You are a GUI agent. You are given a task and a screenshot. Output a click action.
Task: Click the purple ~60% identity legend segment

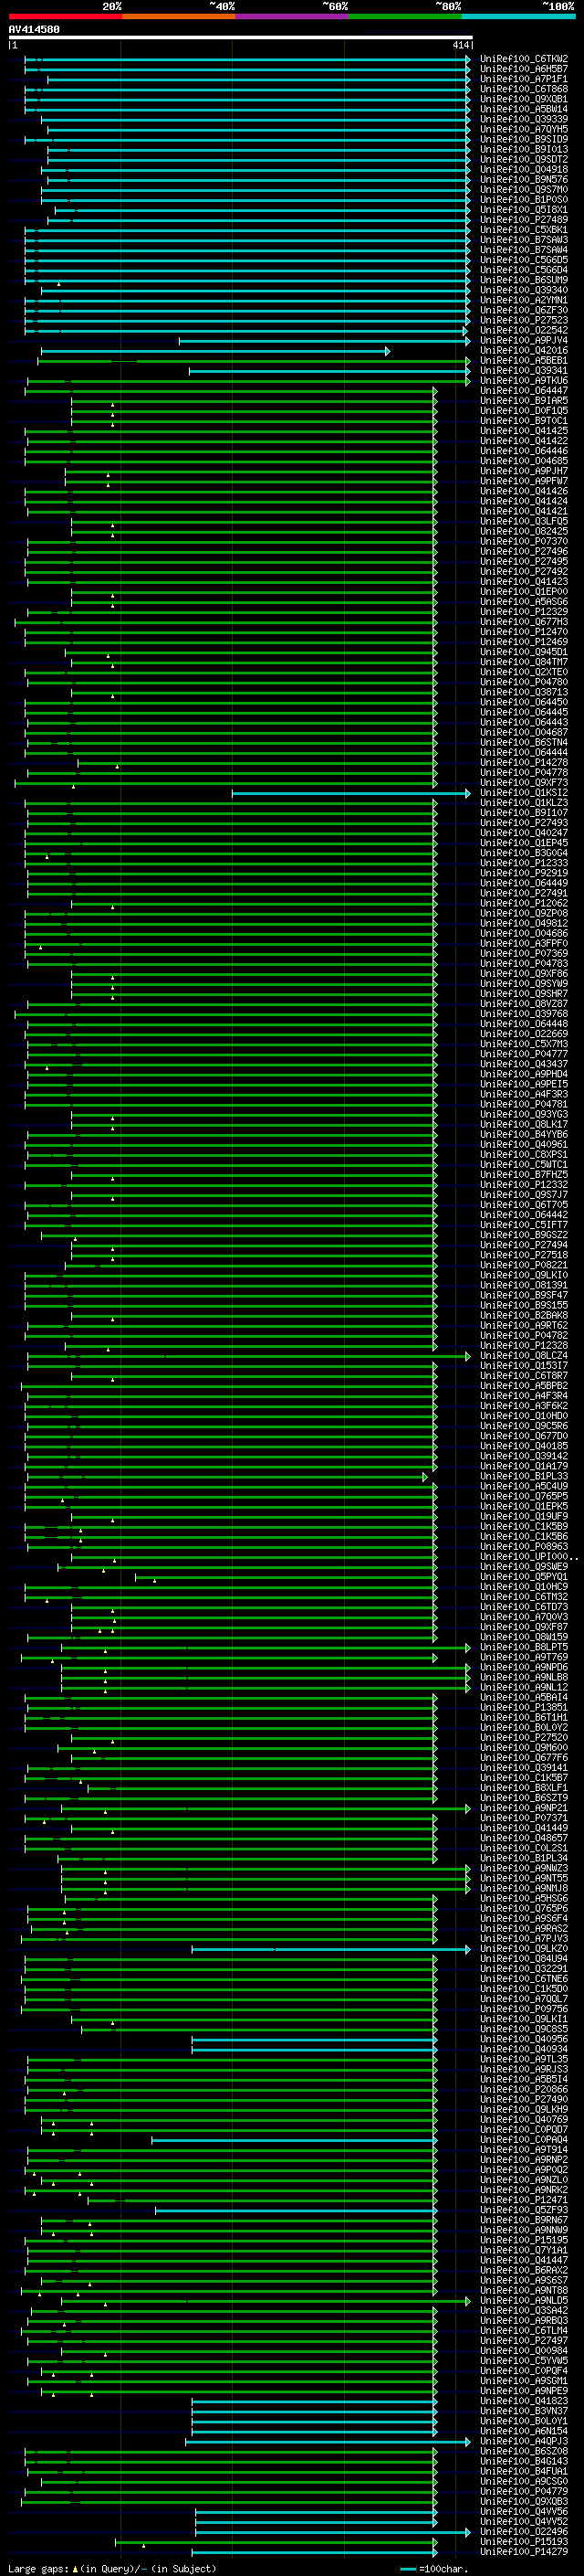click(x=291, y=16)
